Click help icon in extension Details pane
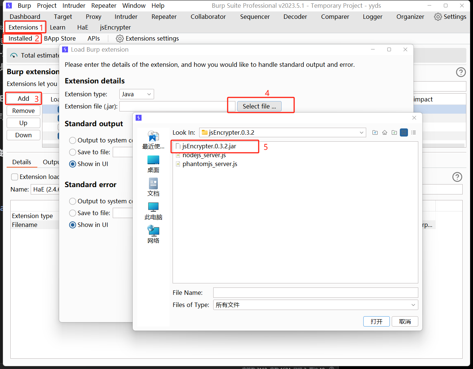Image resolution: width=473 pixels, height=369 pixels. coord(457,177)
